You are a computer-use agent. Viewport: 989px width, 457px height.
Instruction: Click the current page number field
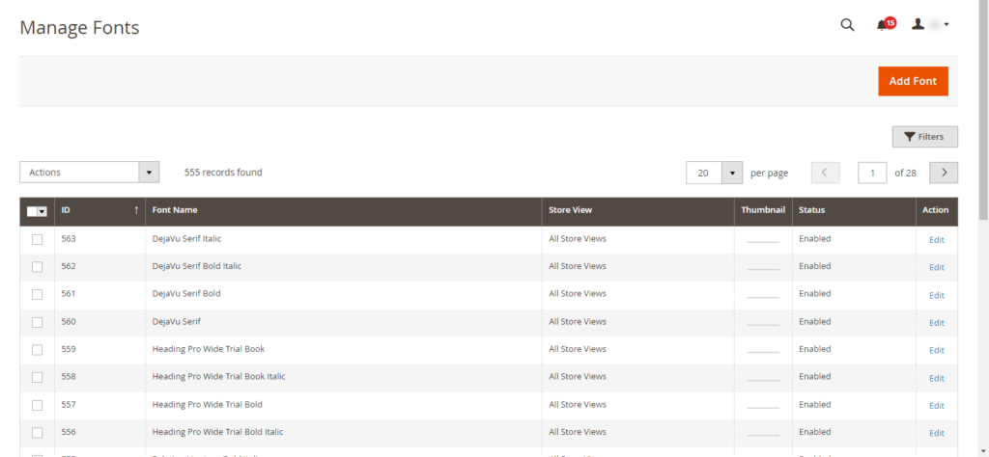click(x=872, y=173)
